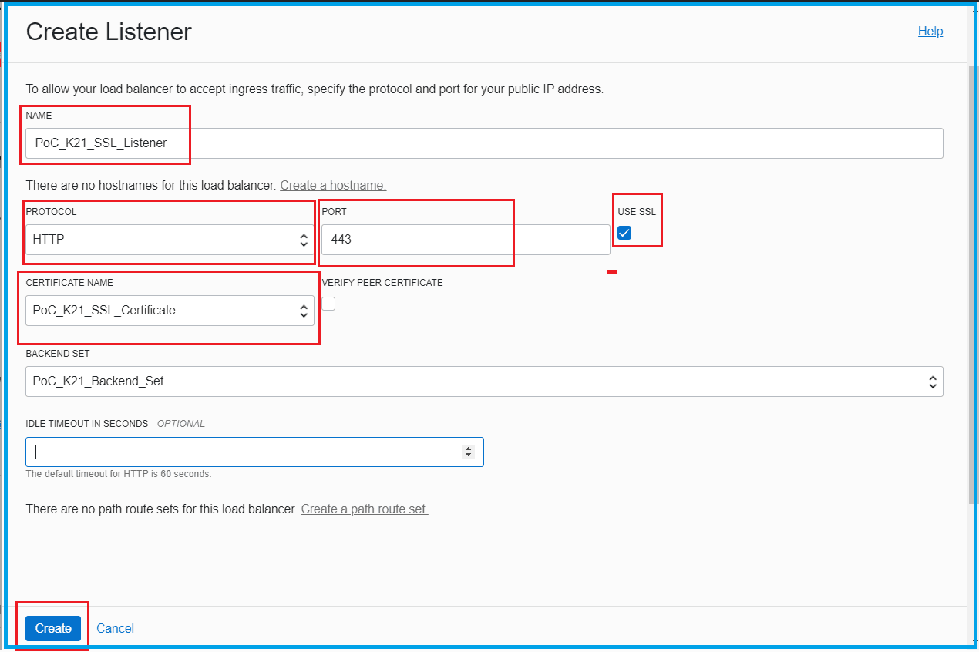This screenshot has height=652, width=979.
Task: Click the IDLE TIMEOUT IN SECONDS label
Action: click(87, 424)
